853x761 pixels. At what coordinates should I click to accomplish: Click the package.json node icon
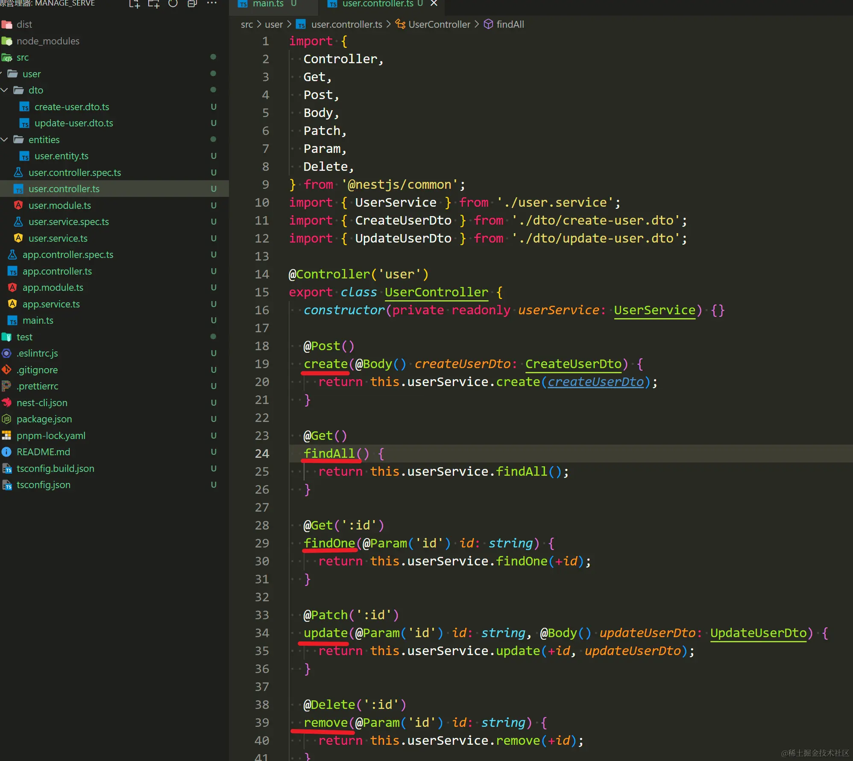(x=7, y=419)
